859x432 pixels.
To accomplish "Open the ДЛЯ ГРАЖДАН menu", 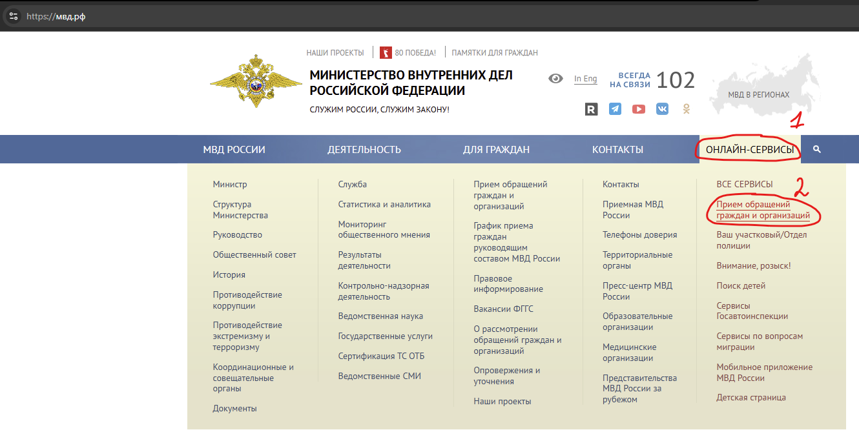I will tap(496, 149).
